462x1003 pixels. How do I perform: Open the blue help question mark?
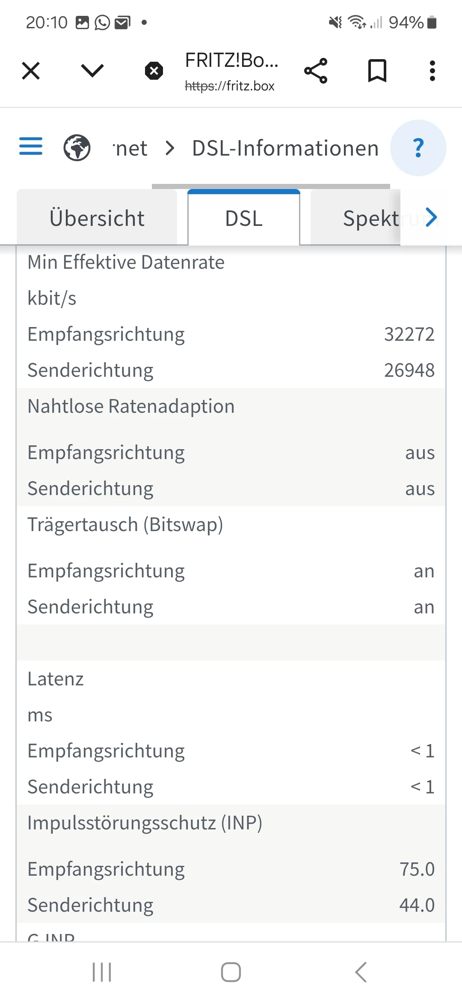tap(418, 148)
